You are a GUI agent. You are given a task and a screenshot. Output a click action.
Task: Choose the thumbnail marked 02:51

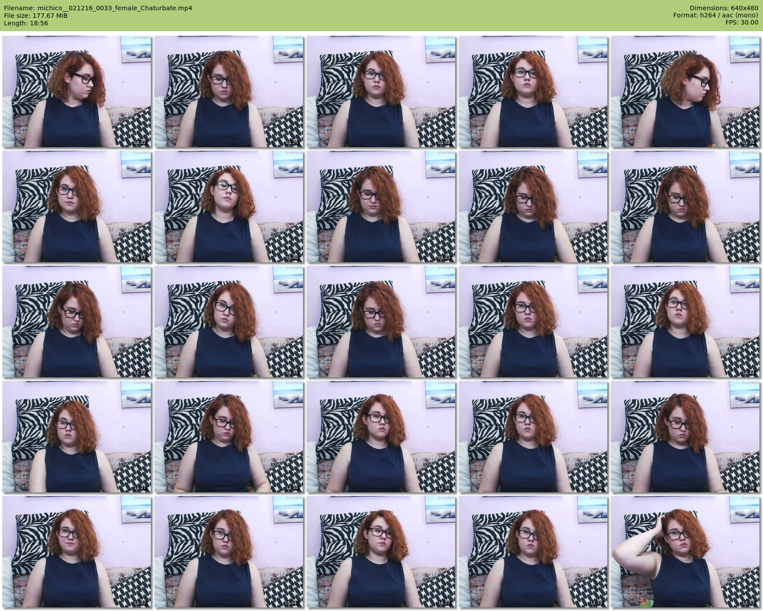(x=533, y=91)
